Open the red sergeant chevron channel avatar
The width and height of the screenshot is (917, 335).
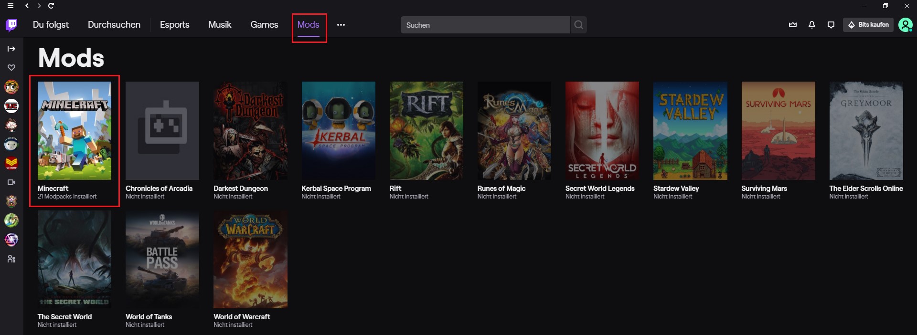11,163
